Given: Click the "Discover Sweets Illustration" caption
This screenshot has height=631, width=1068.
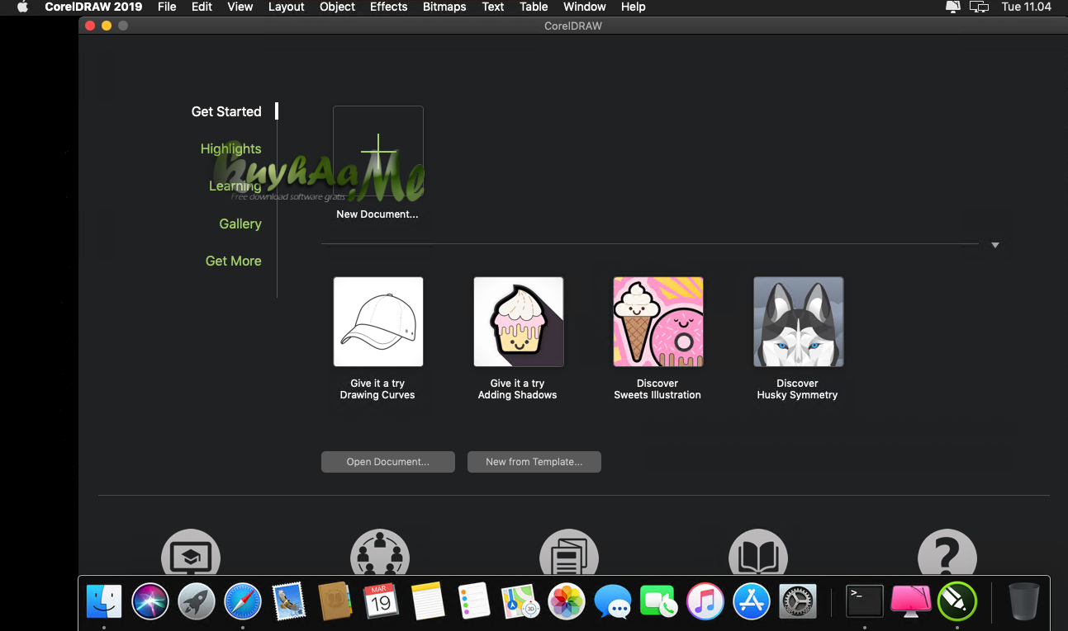Looking at the screenshot, I should tap(657, 389).
